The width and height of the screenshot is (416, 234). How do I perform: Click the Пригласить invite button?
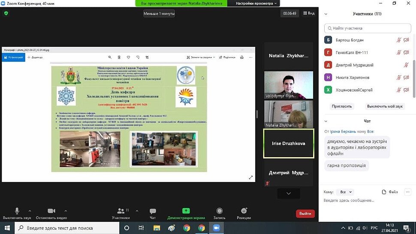pyautogui.click(x=342, y=106)
